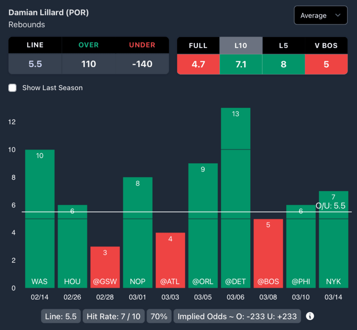This screenshot has height=330, width=357.
Task: Click the 4.7 full season average value
Action: 198,64
